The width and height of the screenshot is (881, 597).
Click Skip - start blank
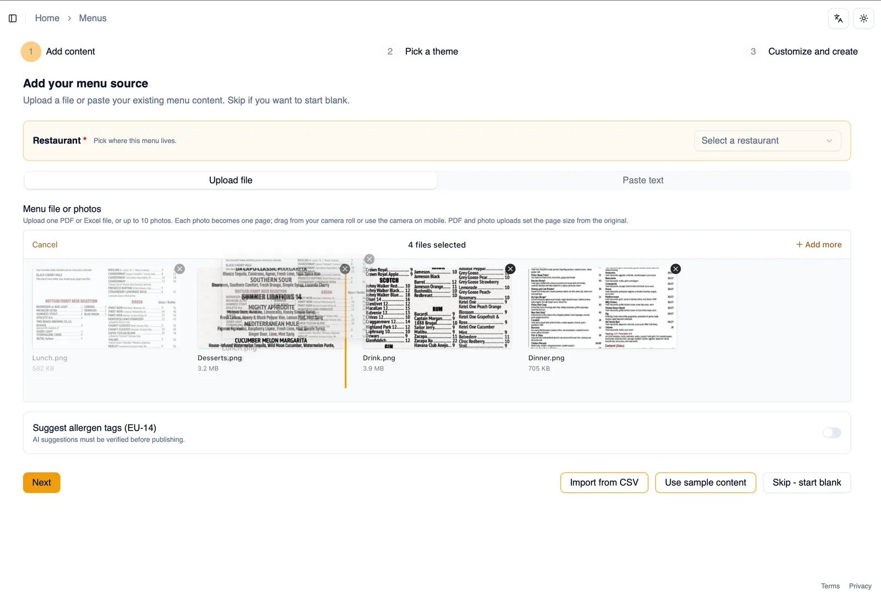tap(807, 483)
